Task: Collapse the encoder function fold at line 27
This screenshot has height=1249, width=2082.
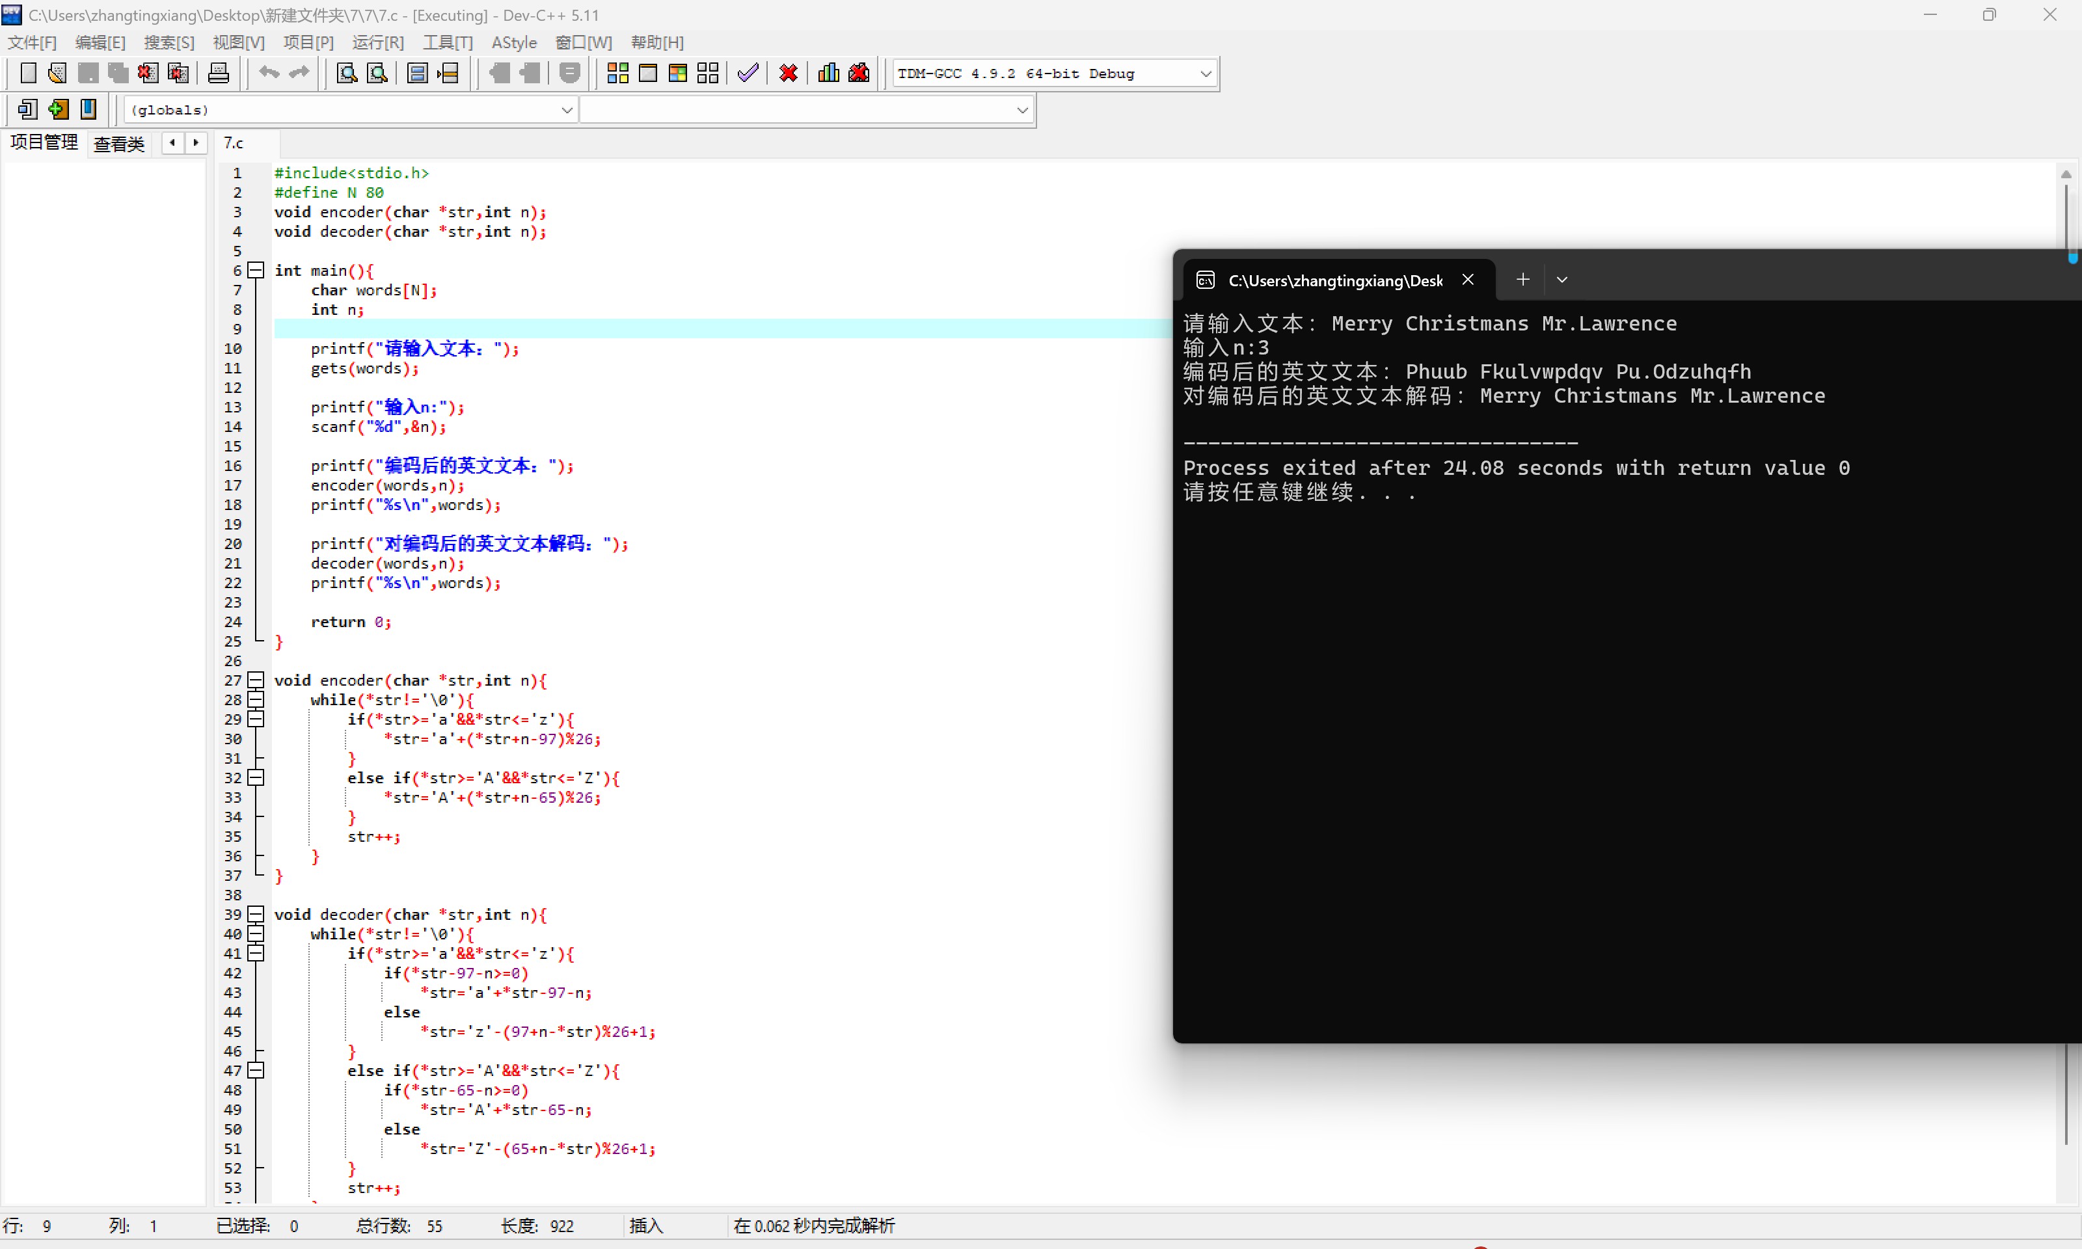Action: click(256, 680)
